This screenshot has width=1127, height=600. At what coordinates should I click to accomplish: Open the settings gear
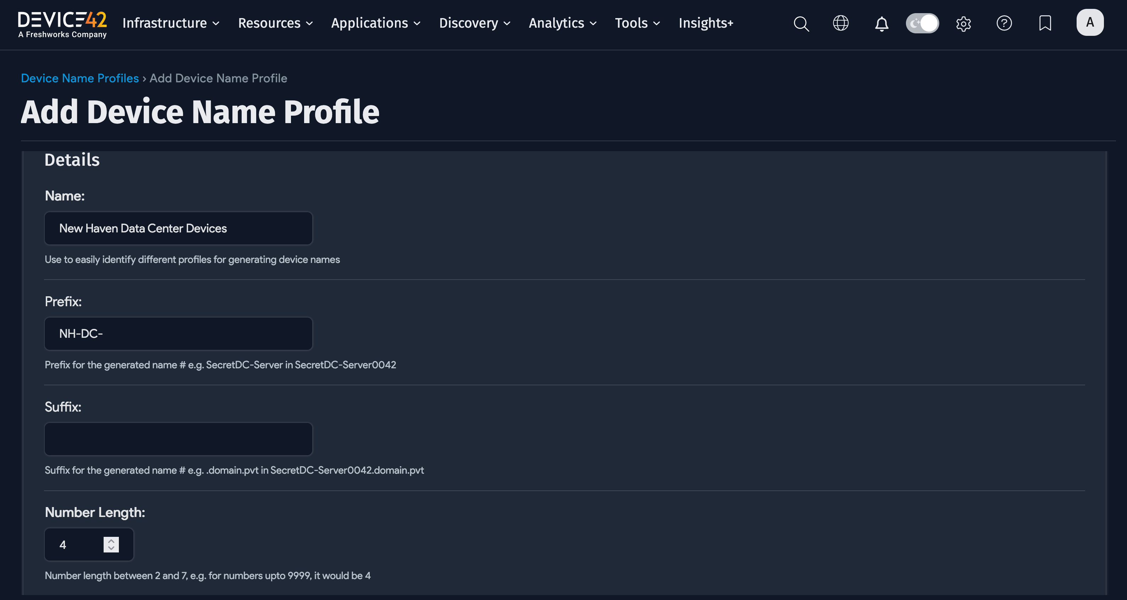[963, 24]
